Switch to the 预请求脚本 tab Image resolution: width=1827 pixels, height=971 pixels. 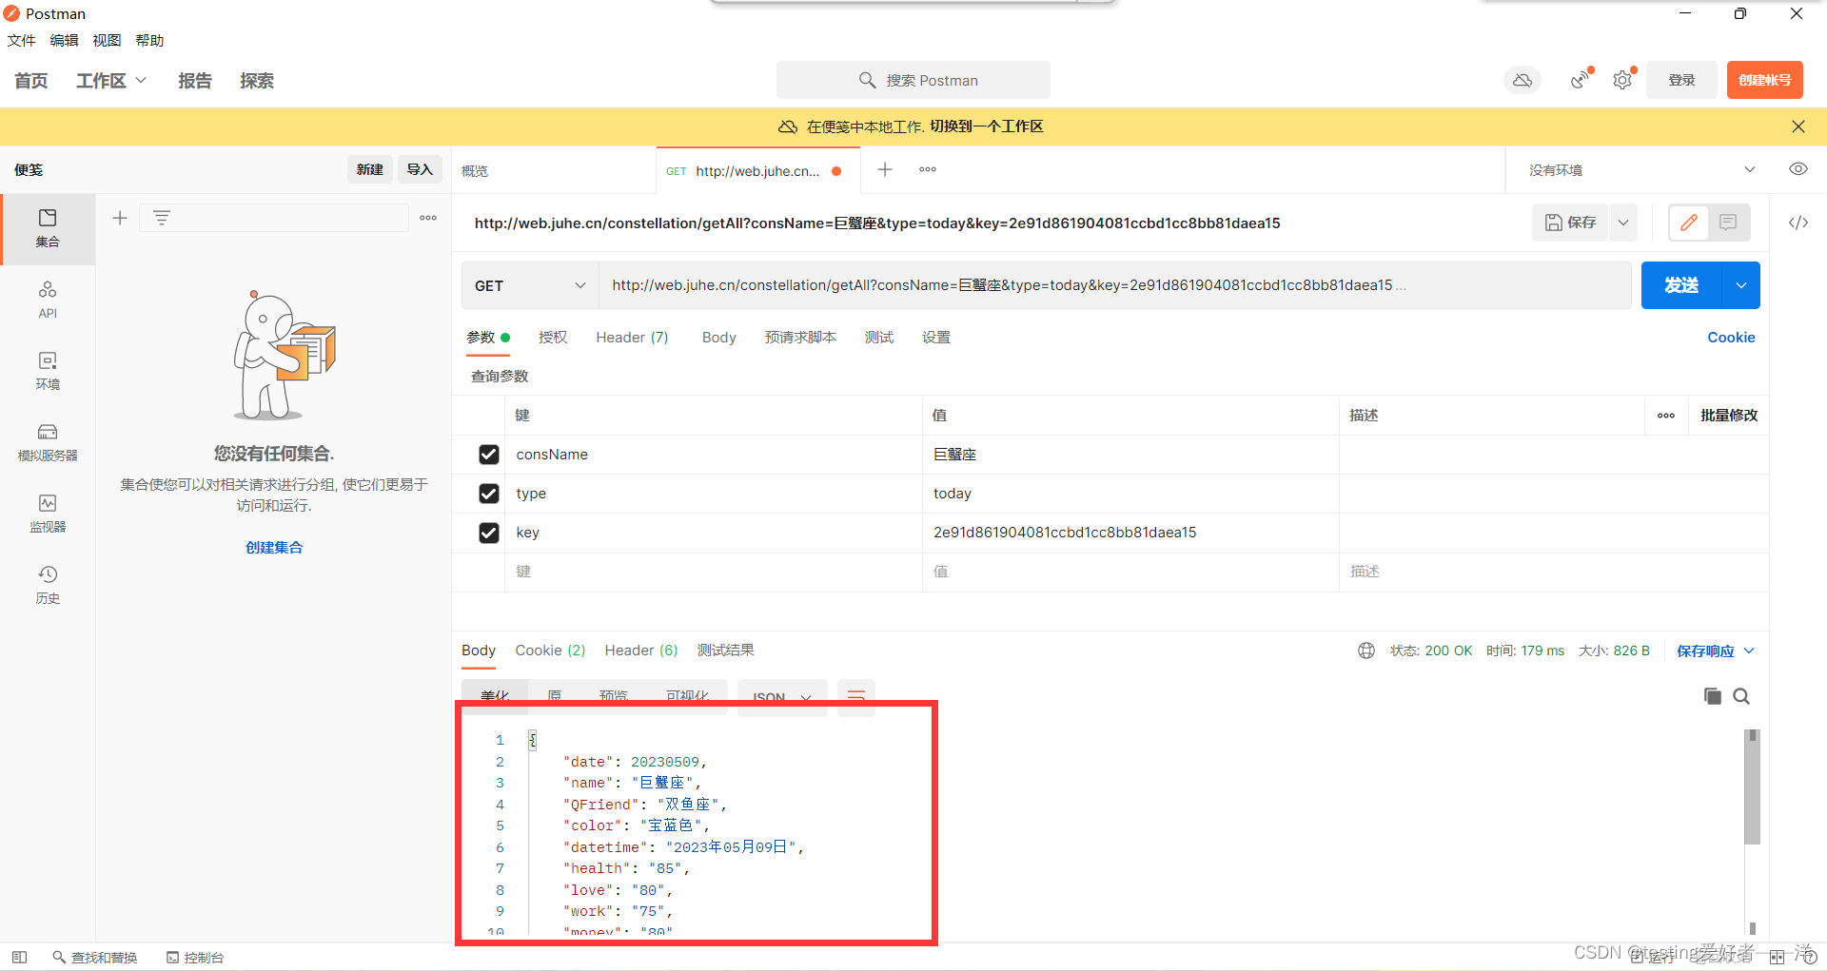800,338
